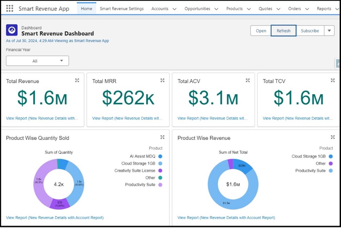Viewport: 341px width, 228px height.
Task: Open the Smart Revenue Settings tab
Action: click(x=122, y=9)
